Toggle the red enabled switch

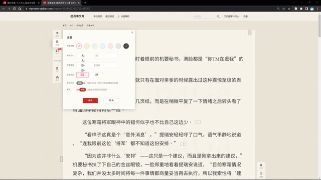[x=81, y=89]
